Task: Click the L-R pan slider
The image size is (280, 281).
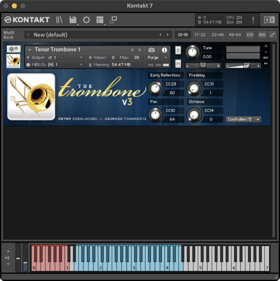Action: click(203, 66)
